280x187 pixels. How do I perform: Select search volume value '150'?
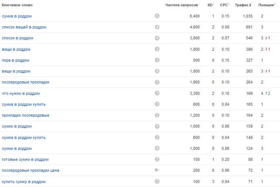(x=196, y=160)
